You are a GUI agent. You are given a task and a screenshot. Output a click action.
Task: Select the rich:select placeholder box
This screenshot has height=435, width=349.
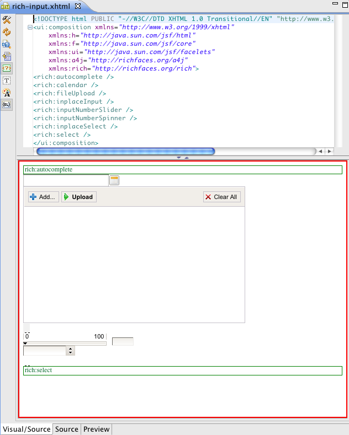point(183,370)
